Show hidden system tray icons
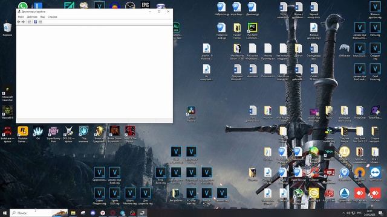 [x=343, y=213]
